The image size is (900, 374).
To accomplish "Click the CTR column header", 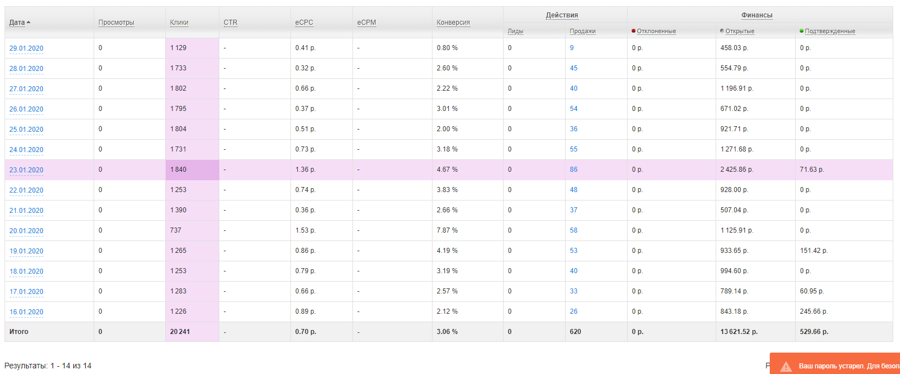I will coord(230,23).
